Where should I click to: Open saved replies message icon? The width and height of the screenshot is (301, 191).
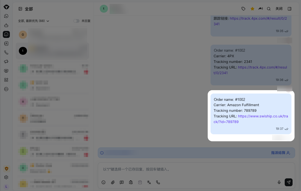122,182
